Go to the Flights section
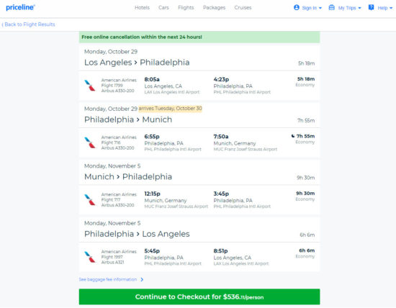 pos(186,8)
